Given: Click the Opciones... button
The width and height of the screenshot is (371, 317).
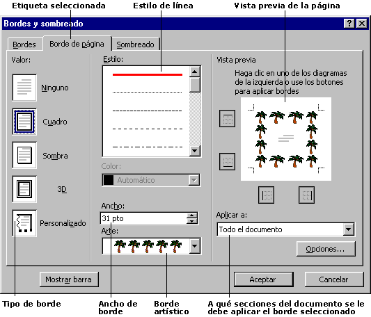Looking at the screenshot, I should [326, 249].
